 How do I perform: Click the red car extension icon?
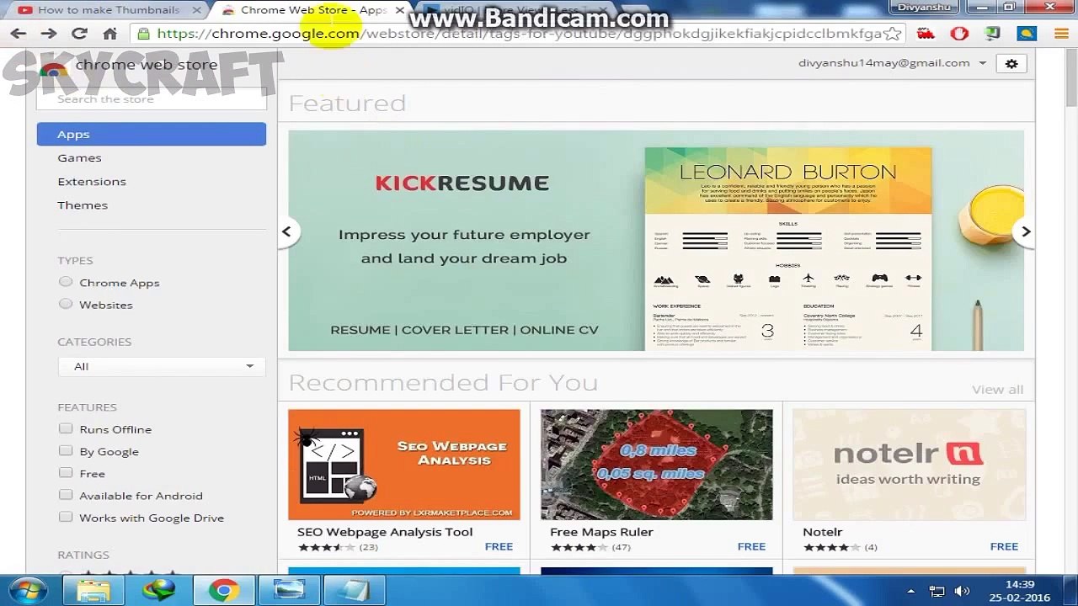[x=926, y=34]
